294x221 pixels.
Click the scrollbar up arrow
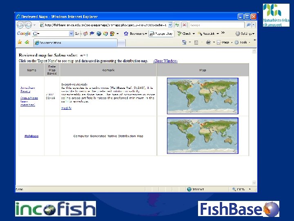[x=254, y=51]
